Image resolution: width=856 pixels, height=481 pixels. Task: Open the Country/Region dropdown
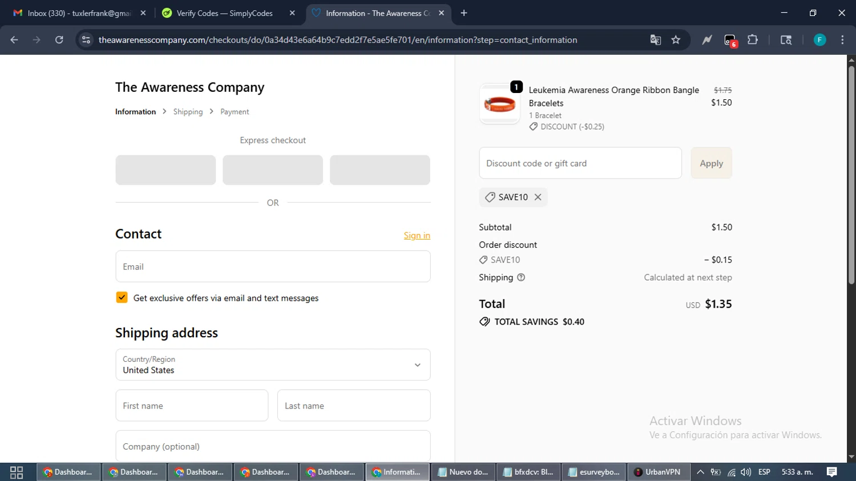273,365
